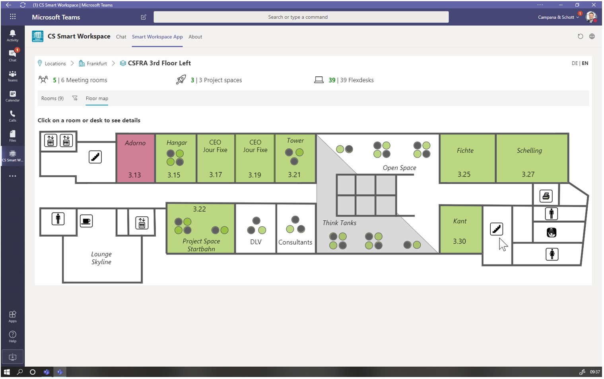This screenshot has height=379, width=604.
Task: Switch to Rooms (9) tab
Action: (52, 98)
